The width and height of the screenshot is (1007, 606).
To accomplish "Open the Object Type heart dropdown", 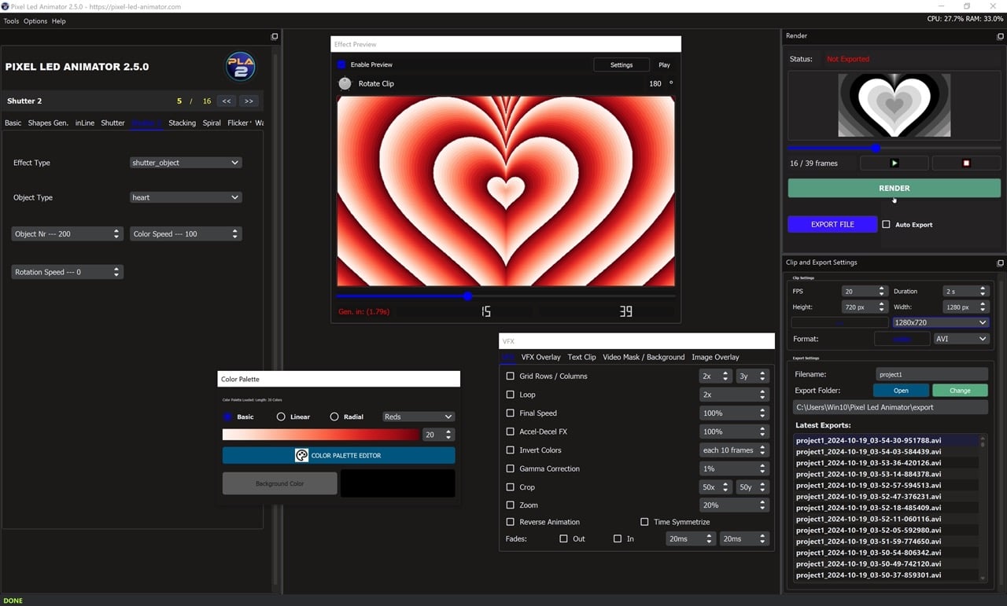I will (186, 197).
